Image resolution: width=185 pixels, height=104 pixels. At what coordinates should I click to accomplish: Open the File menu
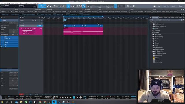point(1,3)
